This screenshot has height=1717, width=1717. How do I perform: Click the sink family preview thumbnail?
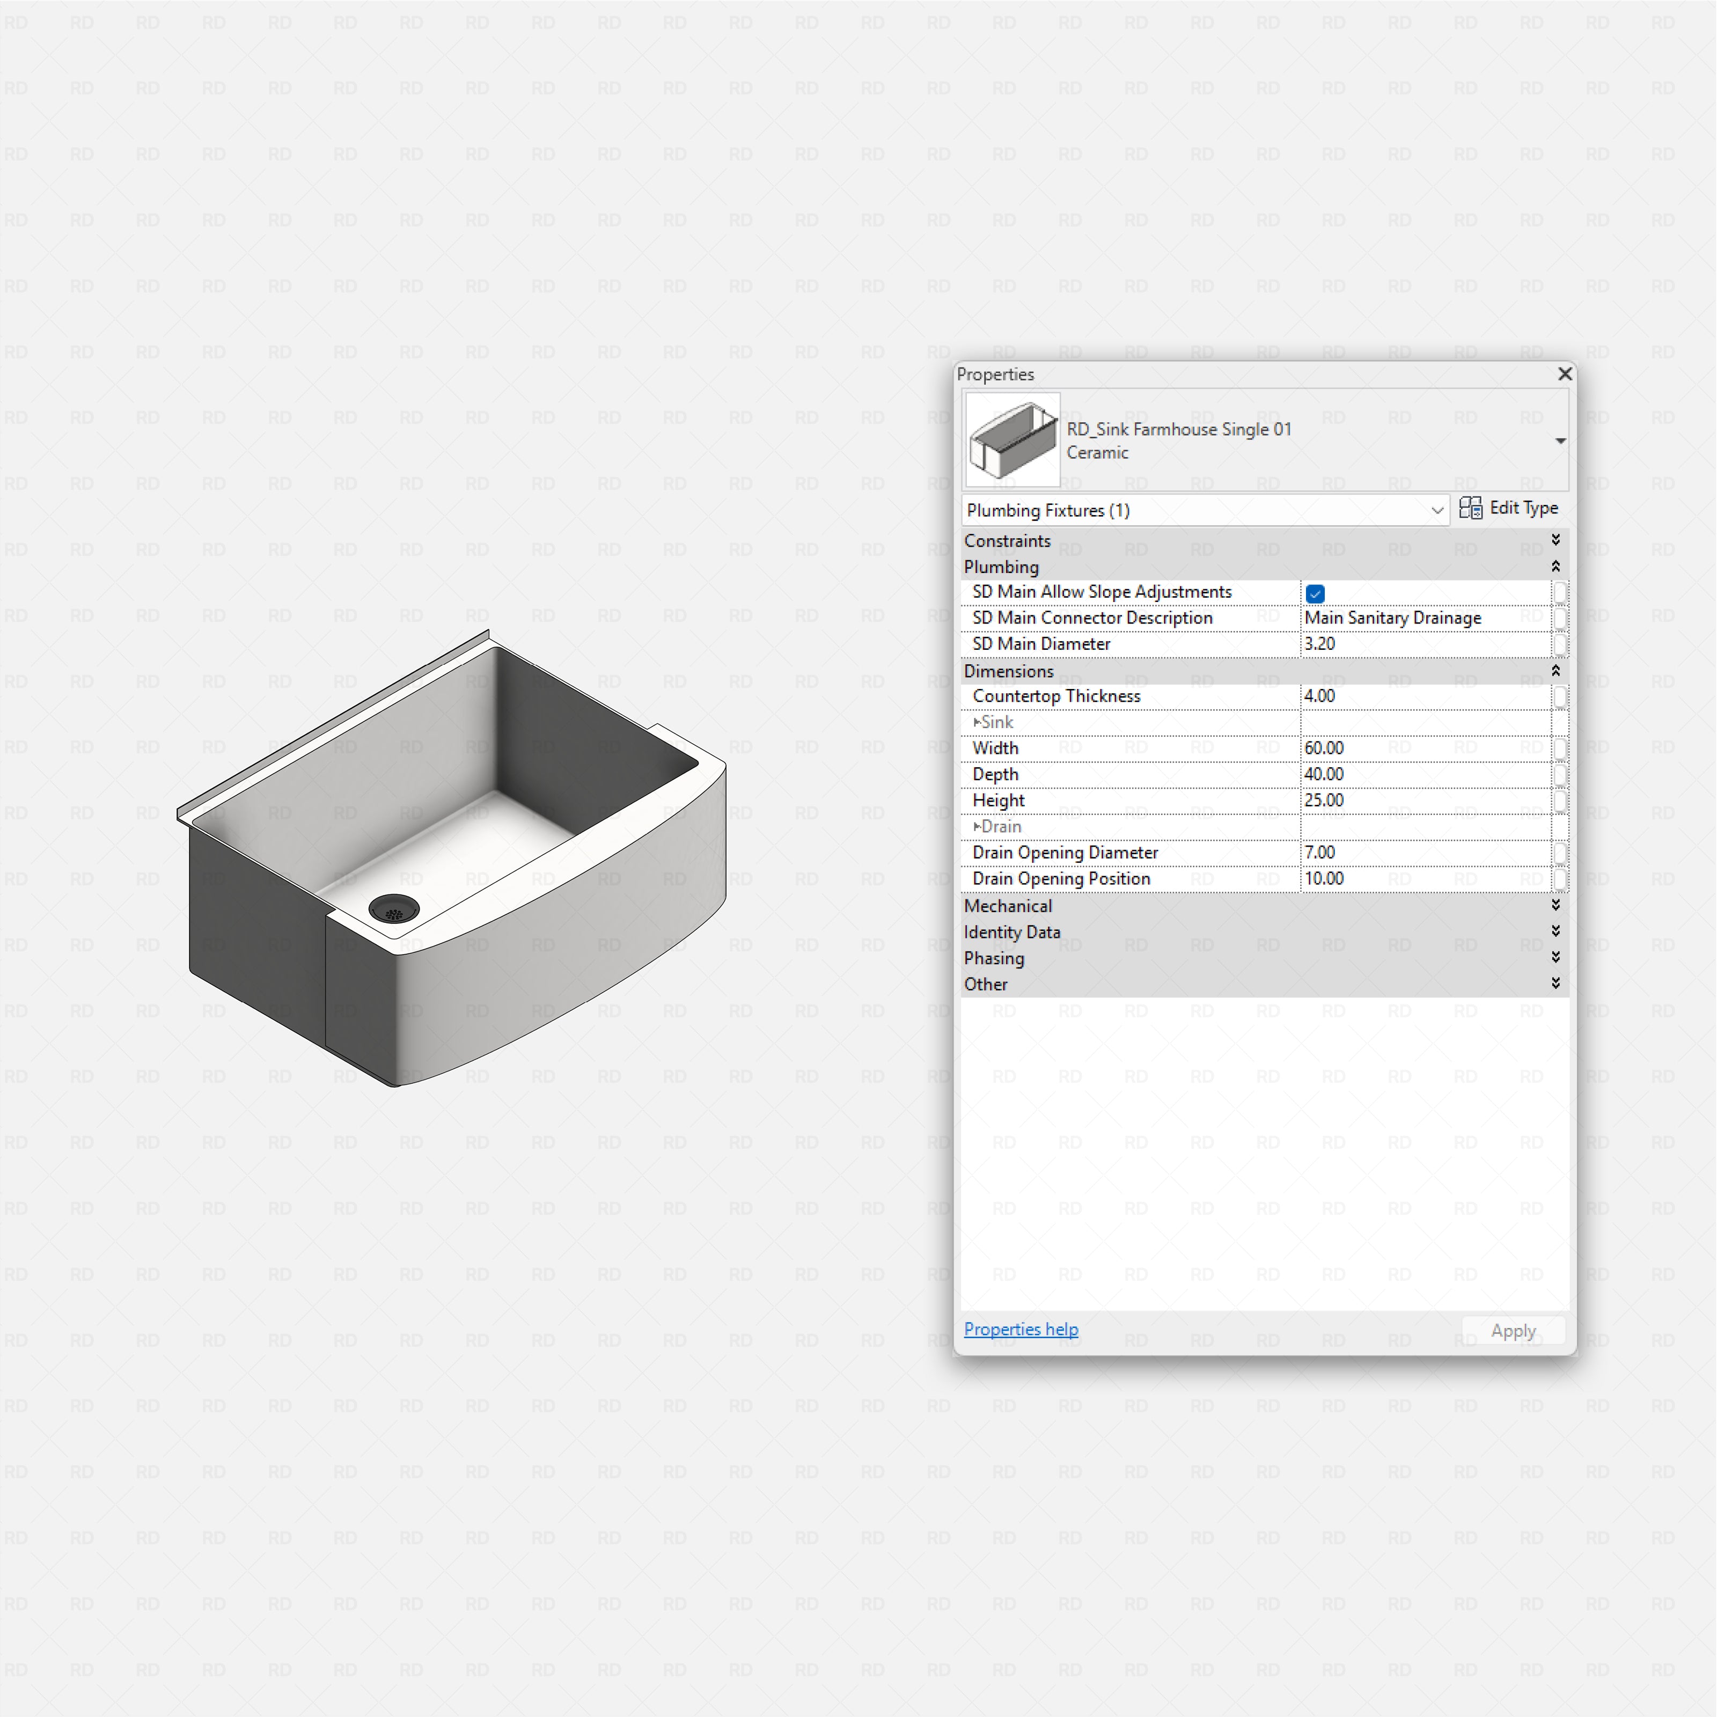click(1011, 439)
